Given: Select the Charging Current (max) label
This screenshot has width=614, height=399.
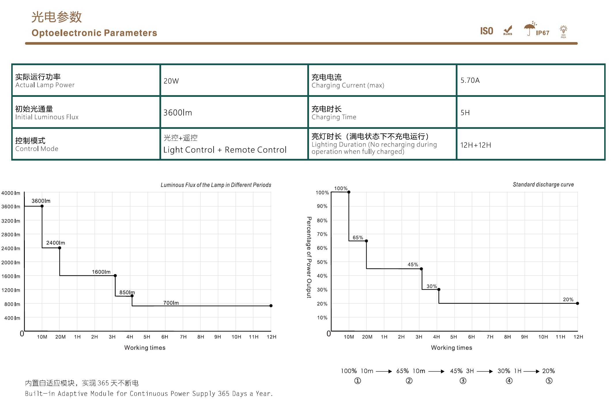Looking at the screenshot, I should 348,85.
